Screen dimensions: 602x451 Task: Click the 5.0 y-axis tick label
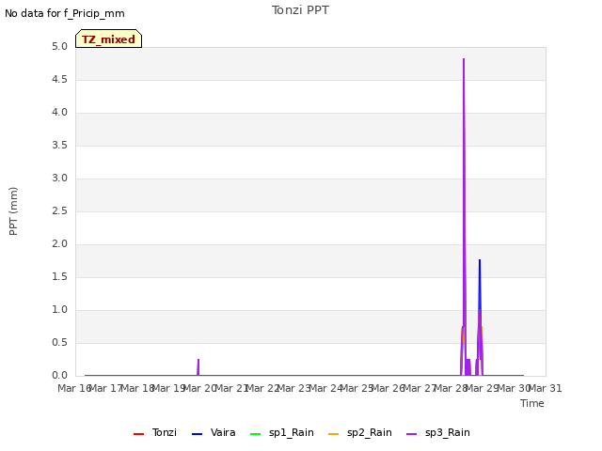pyautogui.click(x=59, y=46)
